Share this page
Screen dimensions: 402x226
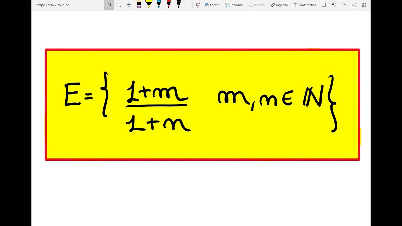click(354, 5)
